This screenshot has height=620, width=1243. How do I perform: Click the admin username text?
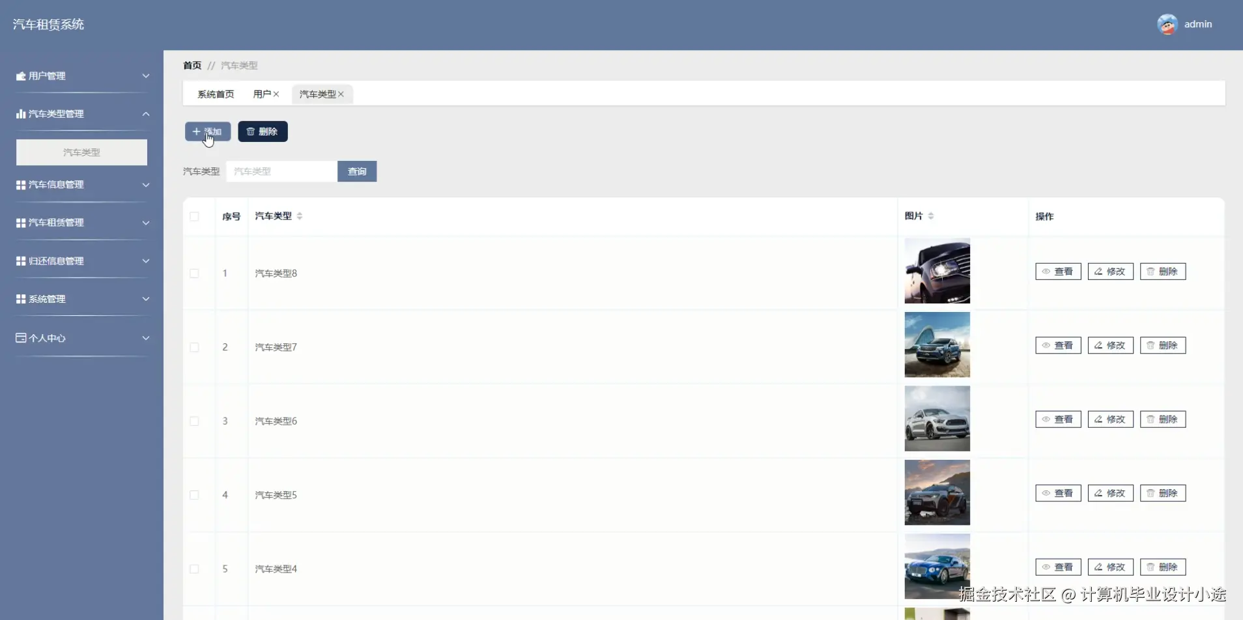click(x=1198, y=24)
